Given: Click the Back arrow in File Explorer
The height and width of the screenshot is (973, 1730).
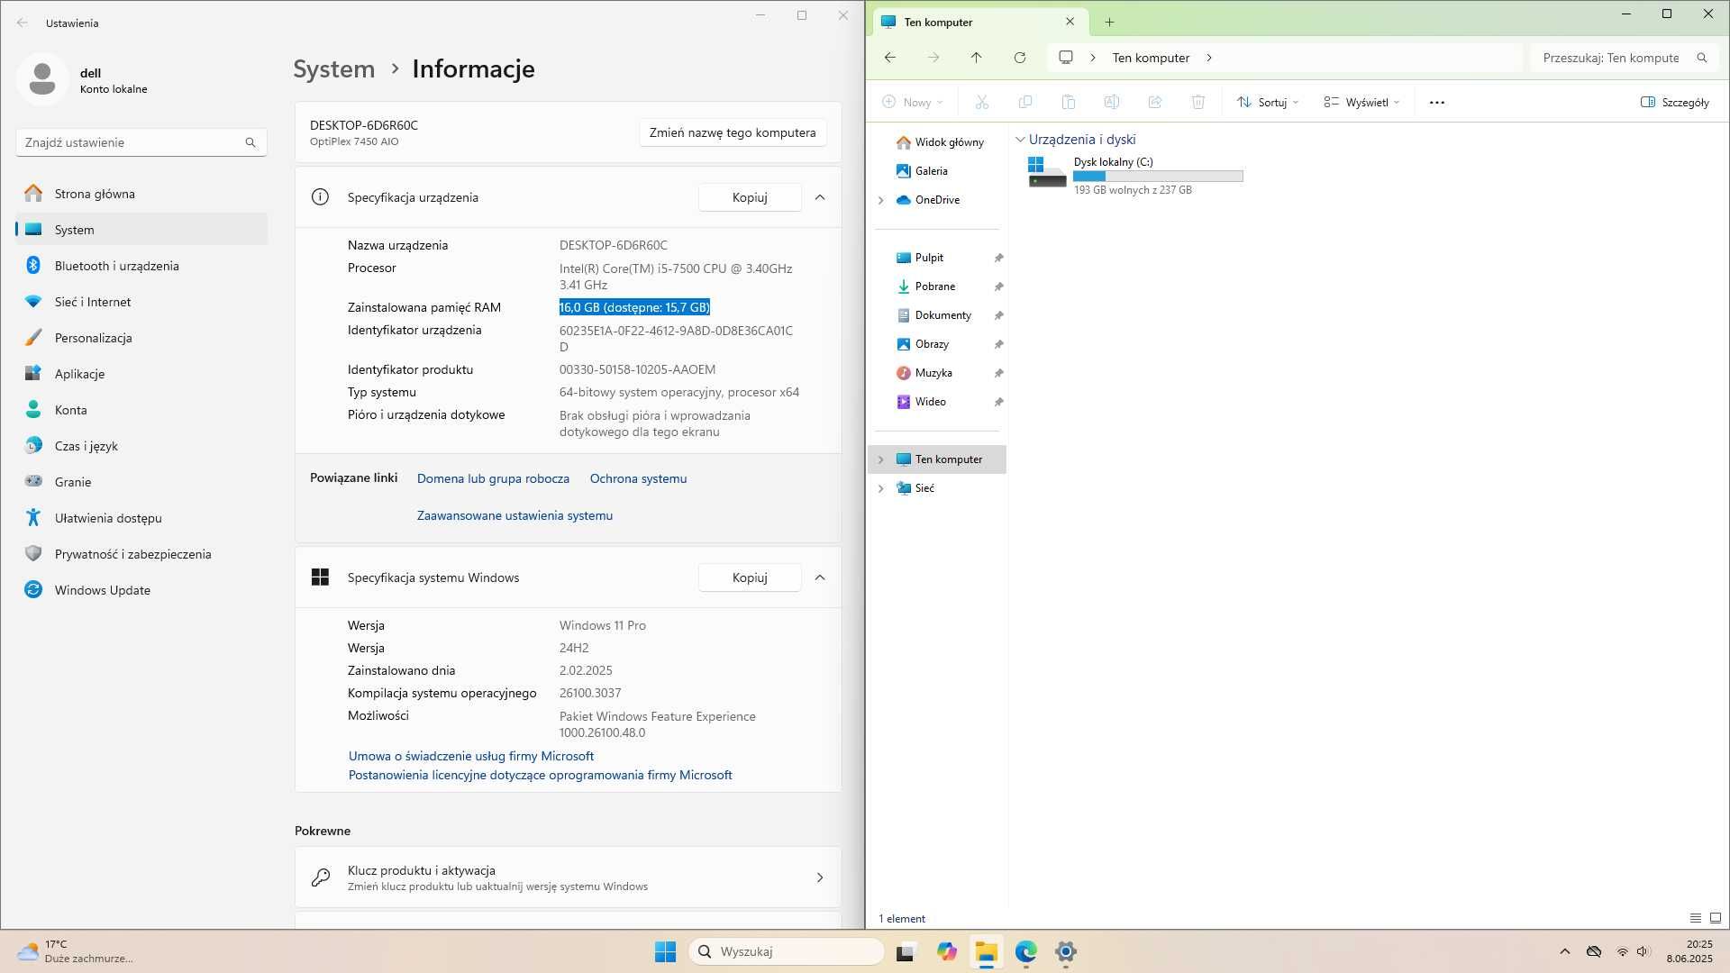Looking at the screenshot, I should click(x=890, y=58).
